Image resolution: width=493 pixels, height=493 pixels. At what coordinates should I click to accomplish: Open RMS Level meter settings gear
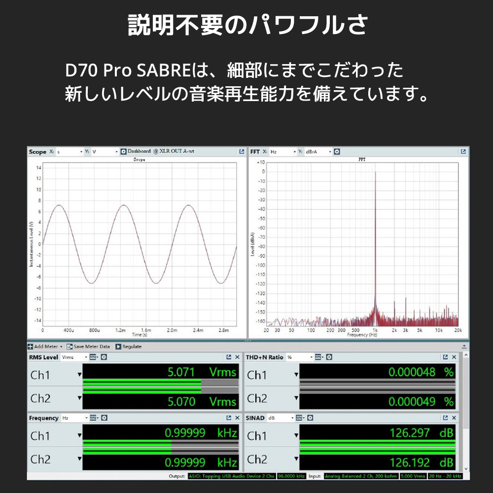tap(104, 357)
